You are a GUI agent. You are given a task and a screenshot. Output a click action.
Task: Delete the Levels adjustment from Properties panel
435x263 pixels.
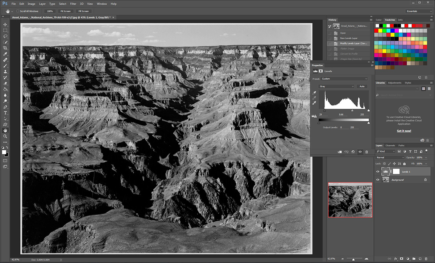coord(366,152)
